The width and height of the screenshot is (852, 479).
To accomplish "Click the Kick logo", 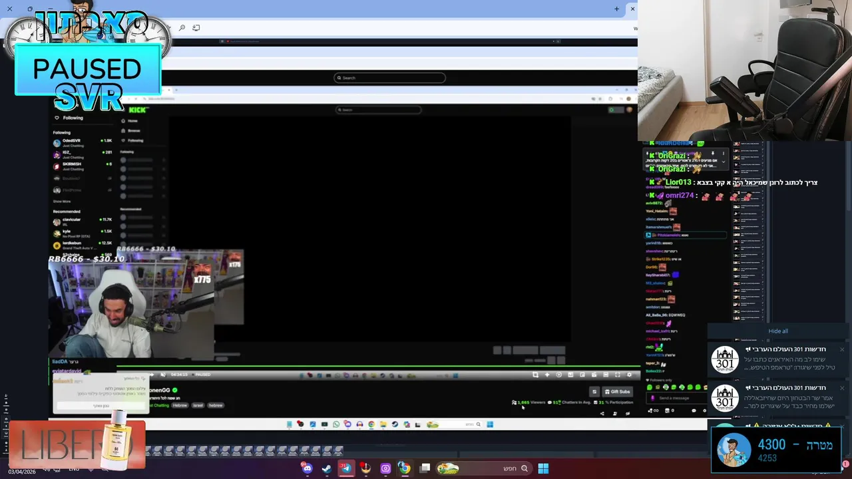I will [x=138, y=110].
